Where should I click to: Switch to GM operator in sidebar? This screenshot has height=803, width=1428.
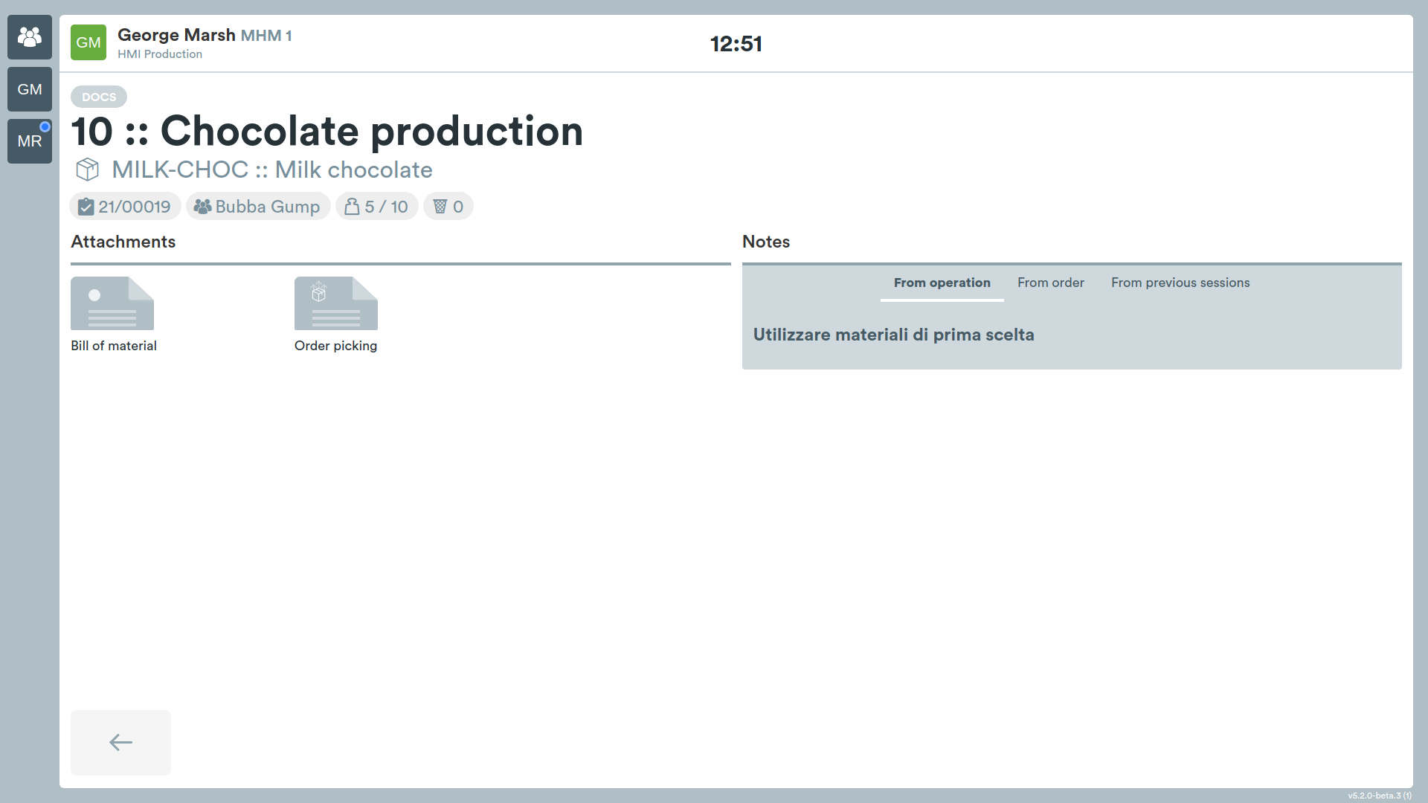click(x=30, y=89)
